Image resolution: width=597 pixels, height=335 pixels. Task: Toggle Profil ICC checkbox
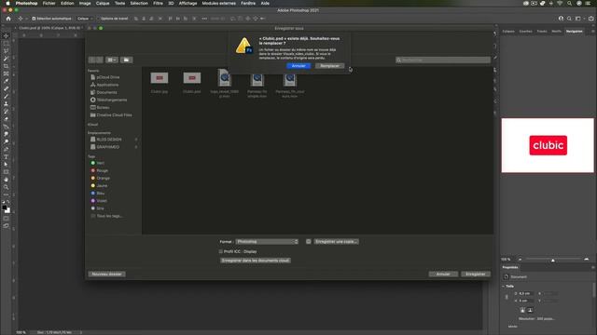[221, 251]
